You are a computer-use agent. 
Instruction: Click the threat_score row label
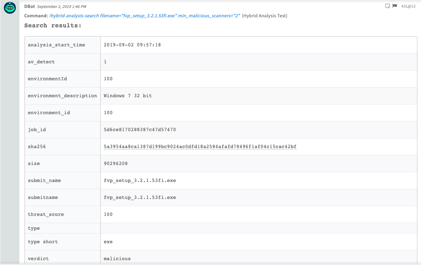tap(46, 214)
